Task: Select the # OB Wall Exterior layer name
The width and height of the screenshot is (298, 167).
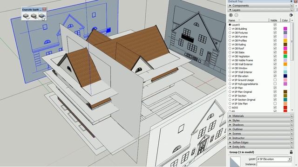Action: pyautogui.click(x=242, y=64)
